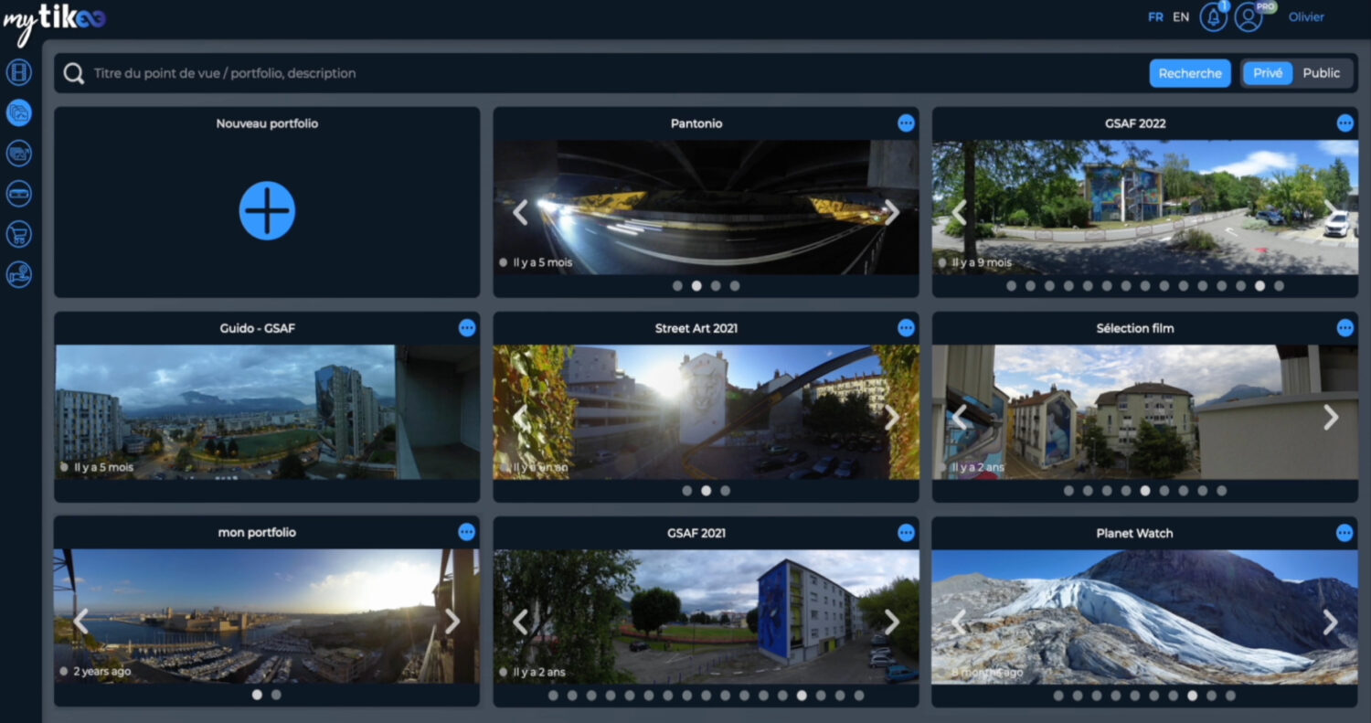Select the second pagination dot under mon portfolio
This screenshot has height=723, width=1371.
click(x=276, y=694)
